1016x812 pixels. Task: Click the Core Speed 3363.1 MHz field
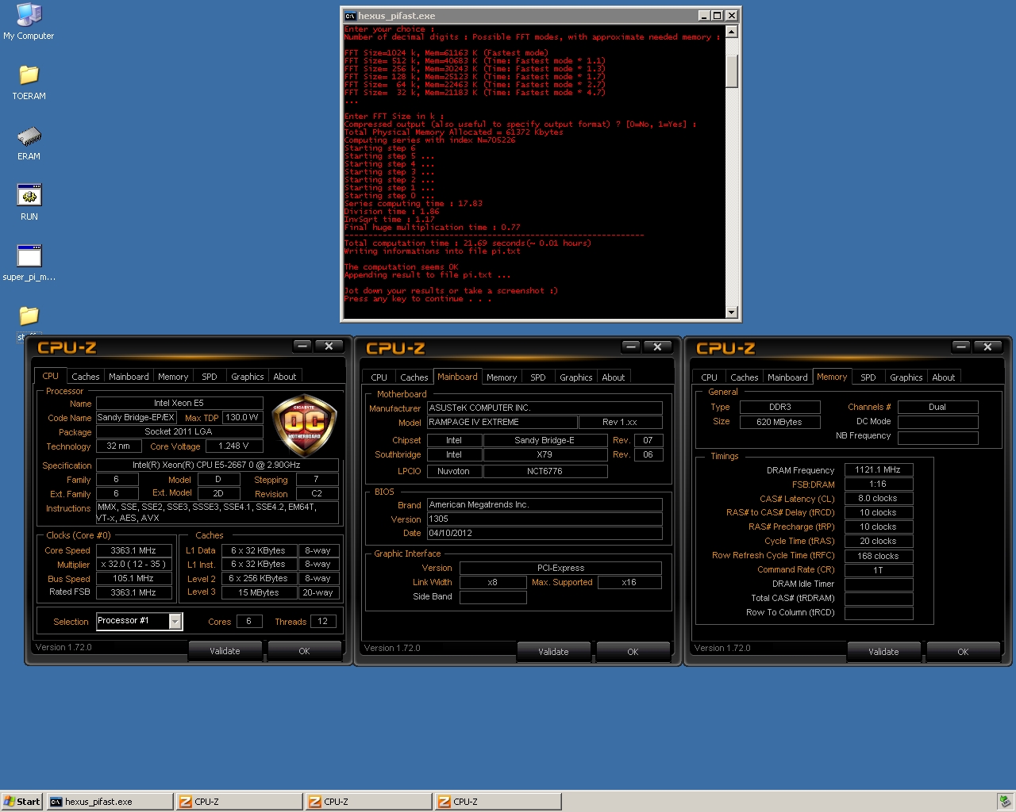click(133, 550)
